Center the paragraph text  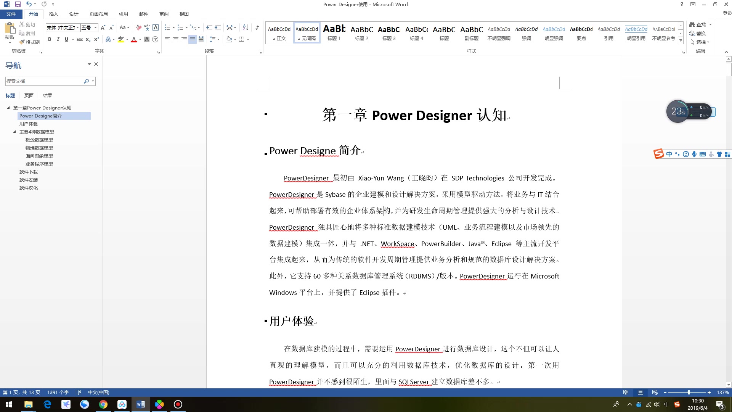point(176,39)
